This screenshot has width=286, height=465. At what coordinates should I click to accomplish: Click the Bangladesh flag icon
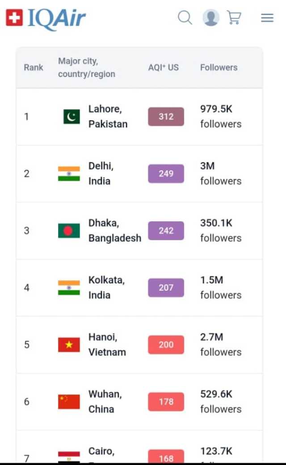tap(69, 231)
